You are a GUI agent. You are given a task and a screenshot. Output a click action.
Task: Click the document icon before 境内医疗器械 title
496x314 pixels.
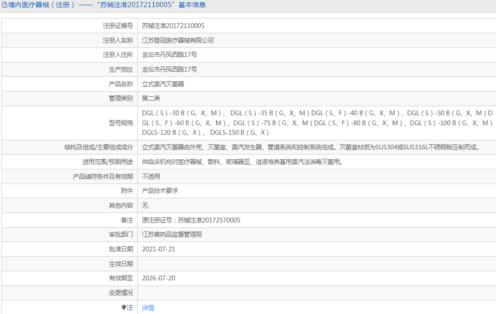point(4,5)
